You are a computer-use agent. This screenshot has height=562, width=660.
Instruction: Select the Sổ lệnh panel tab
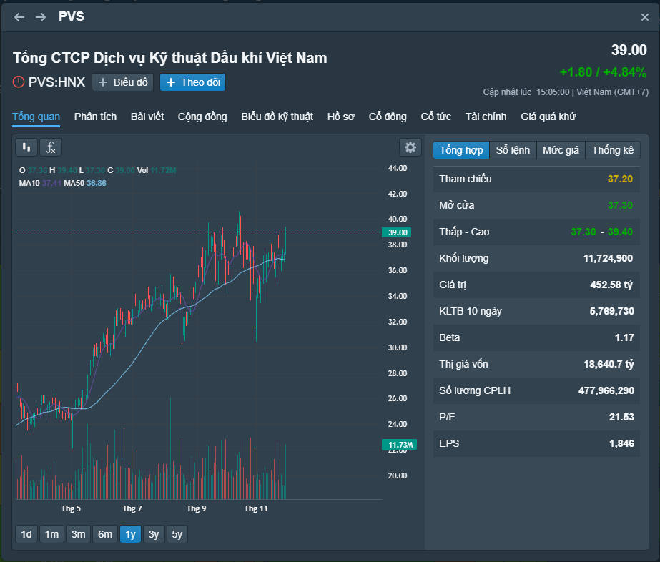tap(513, 150)
